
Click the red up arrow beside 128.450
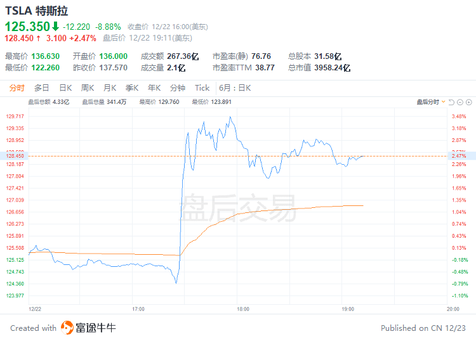pyautogui.click(x=37, y=38)
